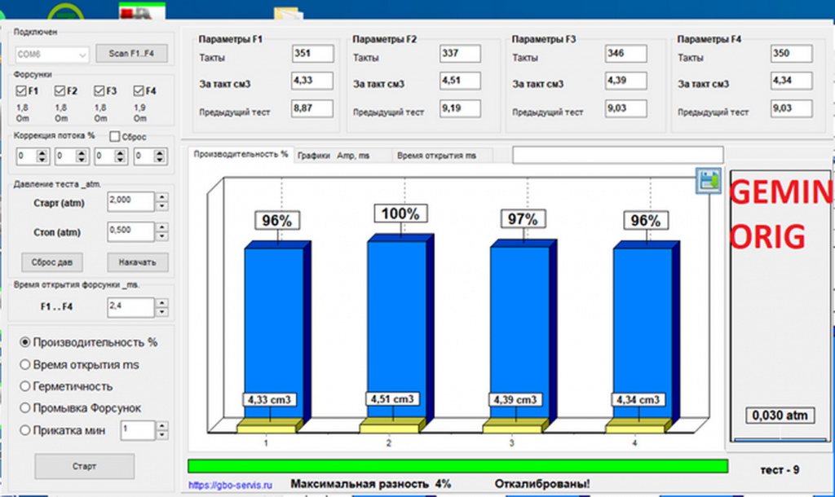The height and width of the screenshot is (497, 835).
Task: Click the green test progress bar
Action: pyautogui.click(x=457, y=466)
